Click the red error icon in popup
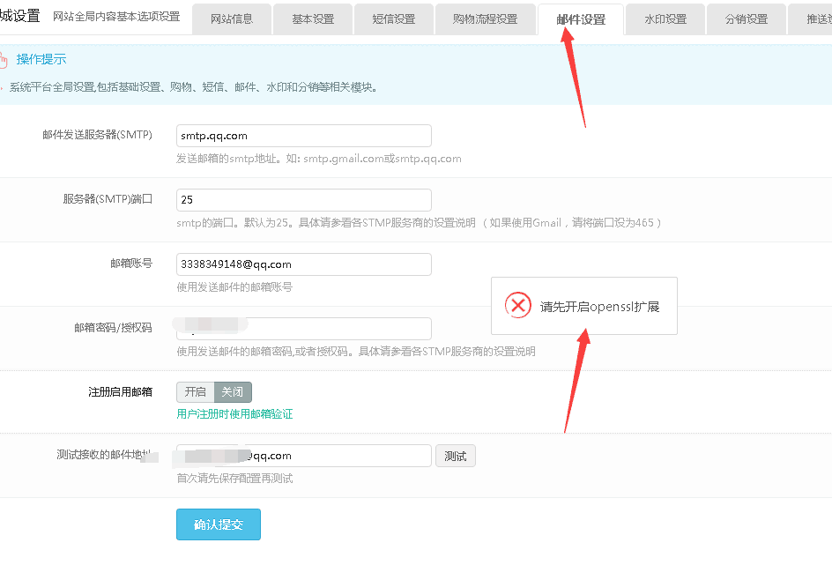This screenshot has width=832, height=565. click(x=518, y=306)
